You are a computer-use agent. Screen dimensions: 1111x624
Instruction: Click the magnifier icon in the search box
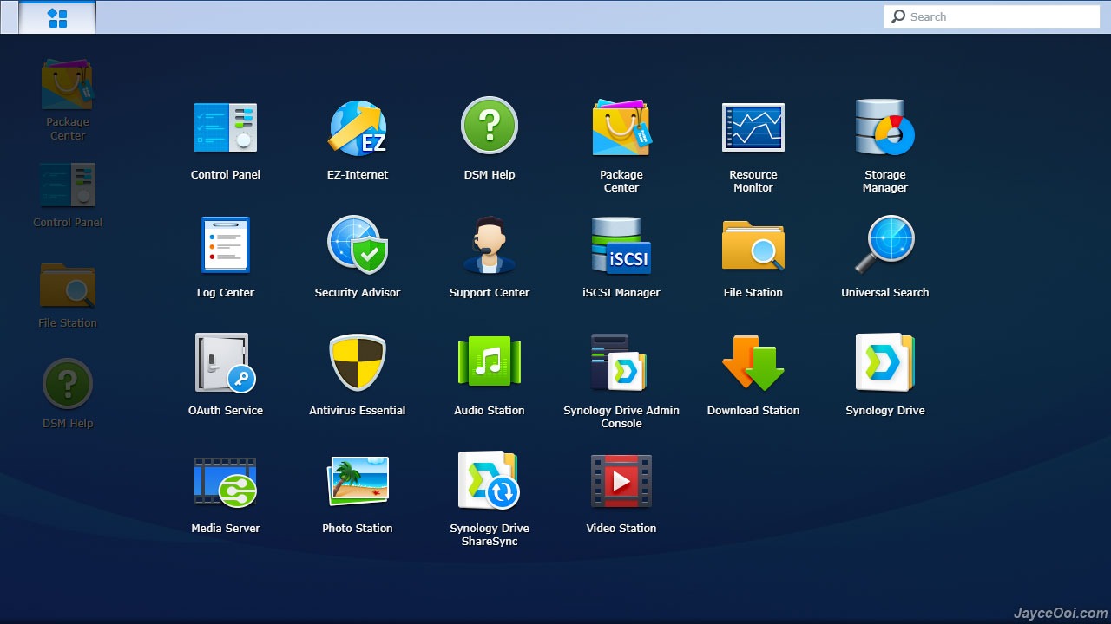pos(899,16)
